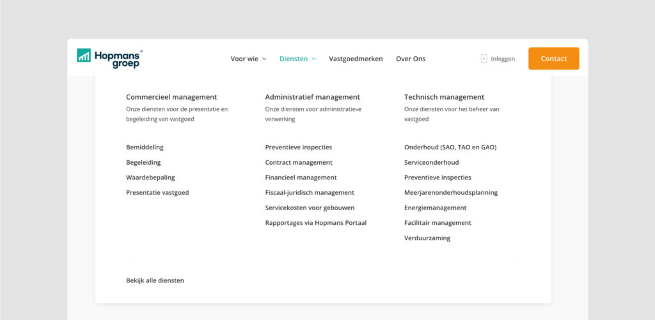Open Fiscaal-juridisch management link

click(x=310, y=192)
